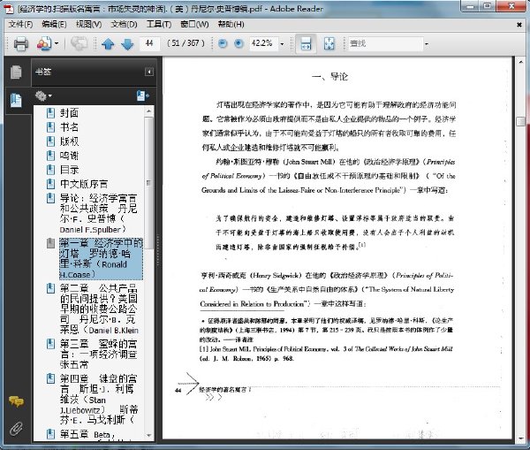Click the zoom value field 42.2%
Screen dimensions: 530x450
click(263, 43)
